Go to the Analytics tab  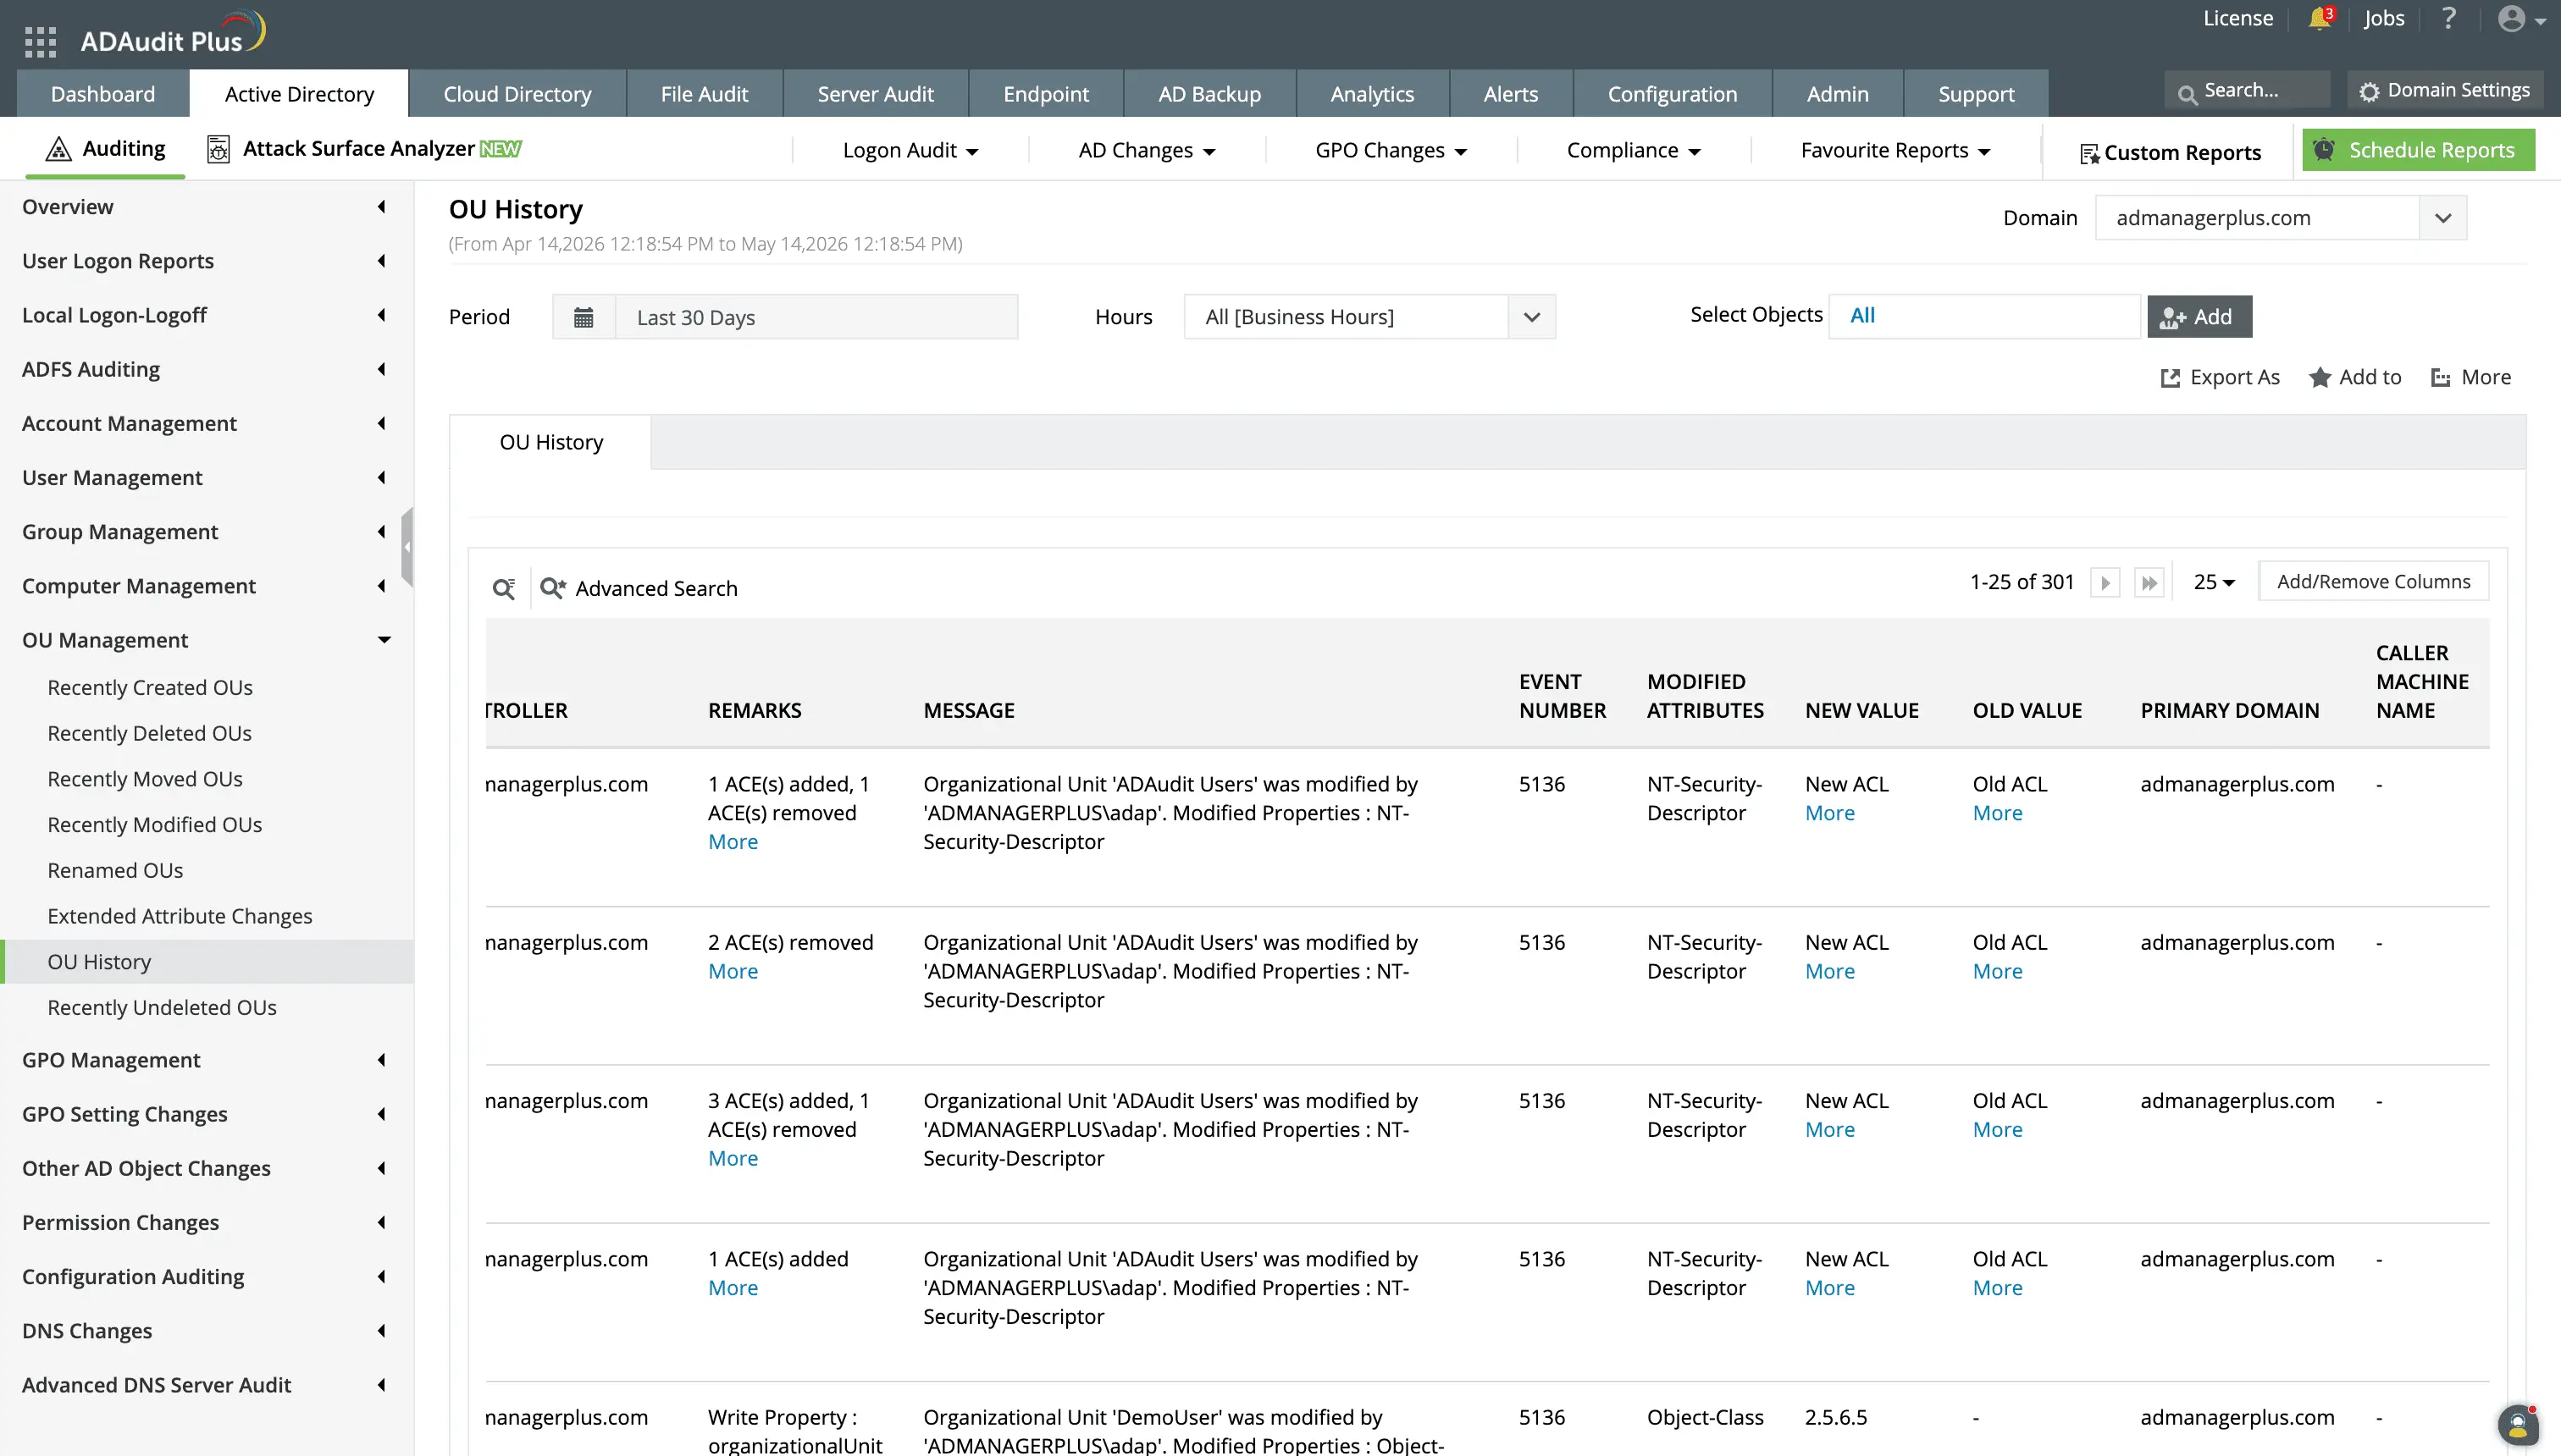pyautogui.click(x=1371, y=94)
